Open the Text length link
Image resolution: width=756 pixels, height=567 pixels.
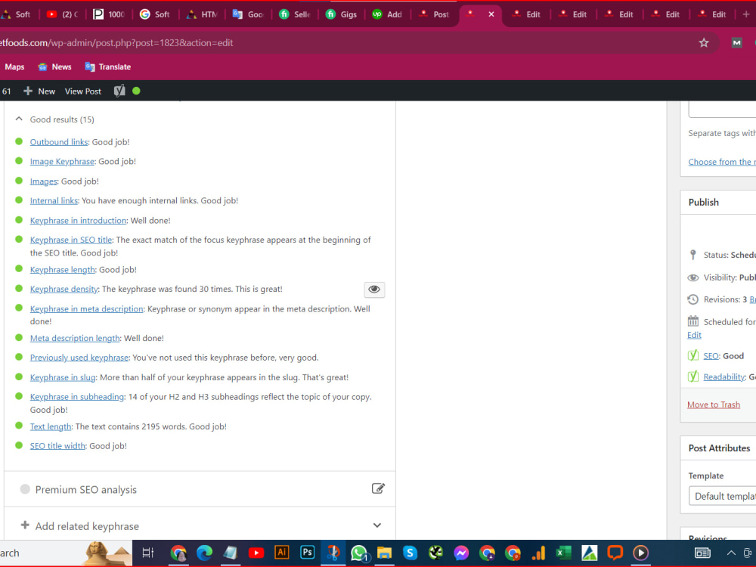[x=51, y=426]
